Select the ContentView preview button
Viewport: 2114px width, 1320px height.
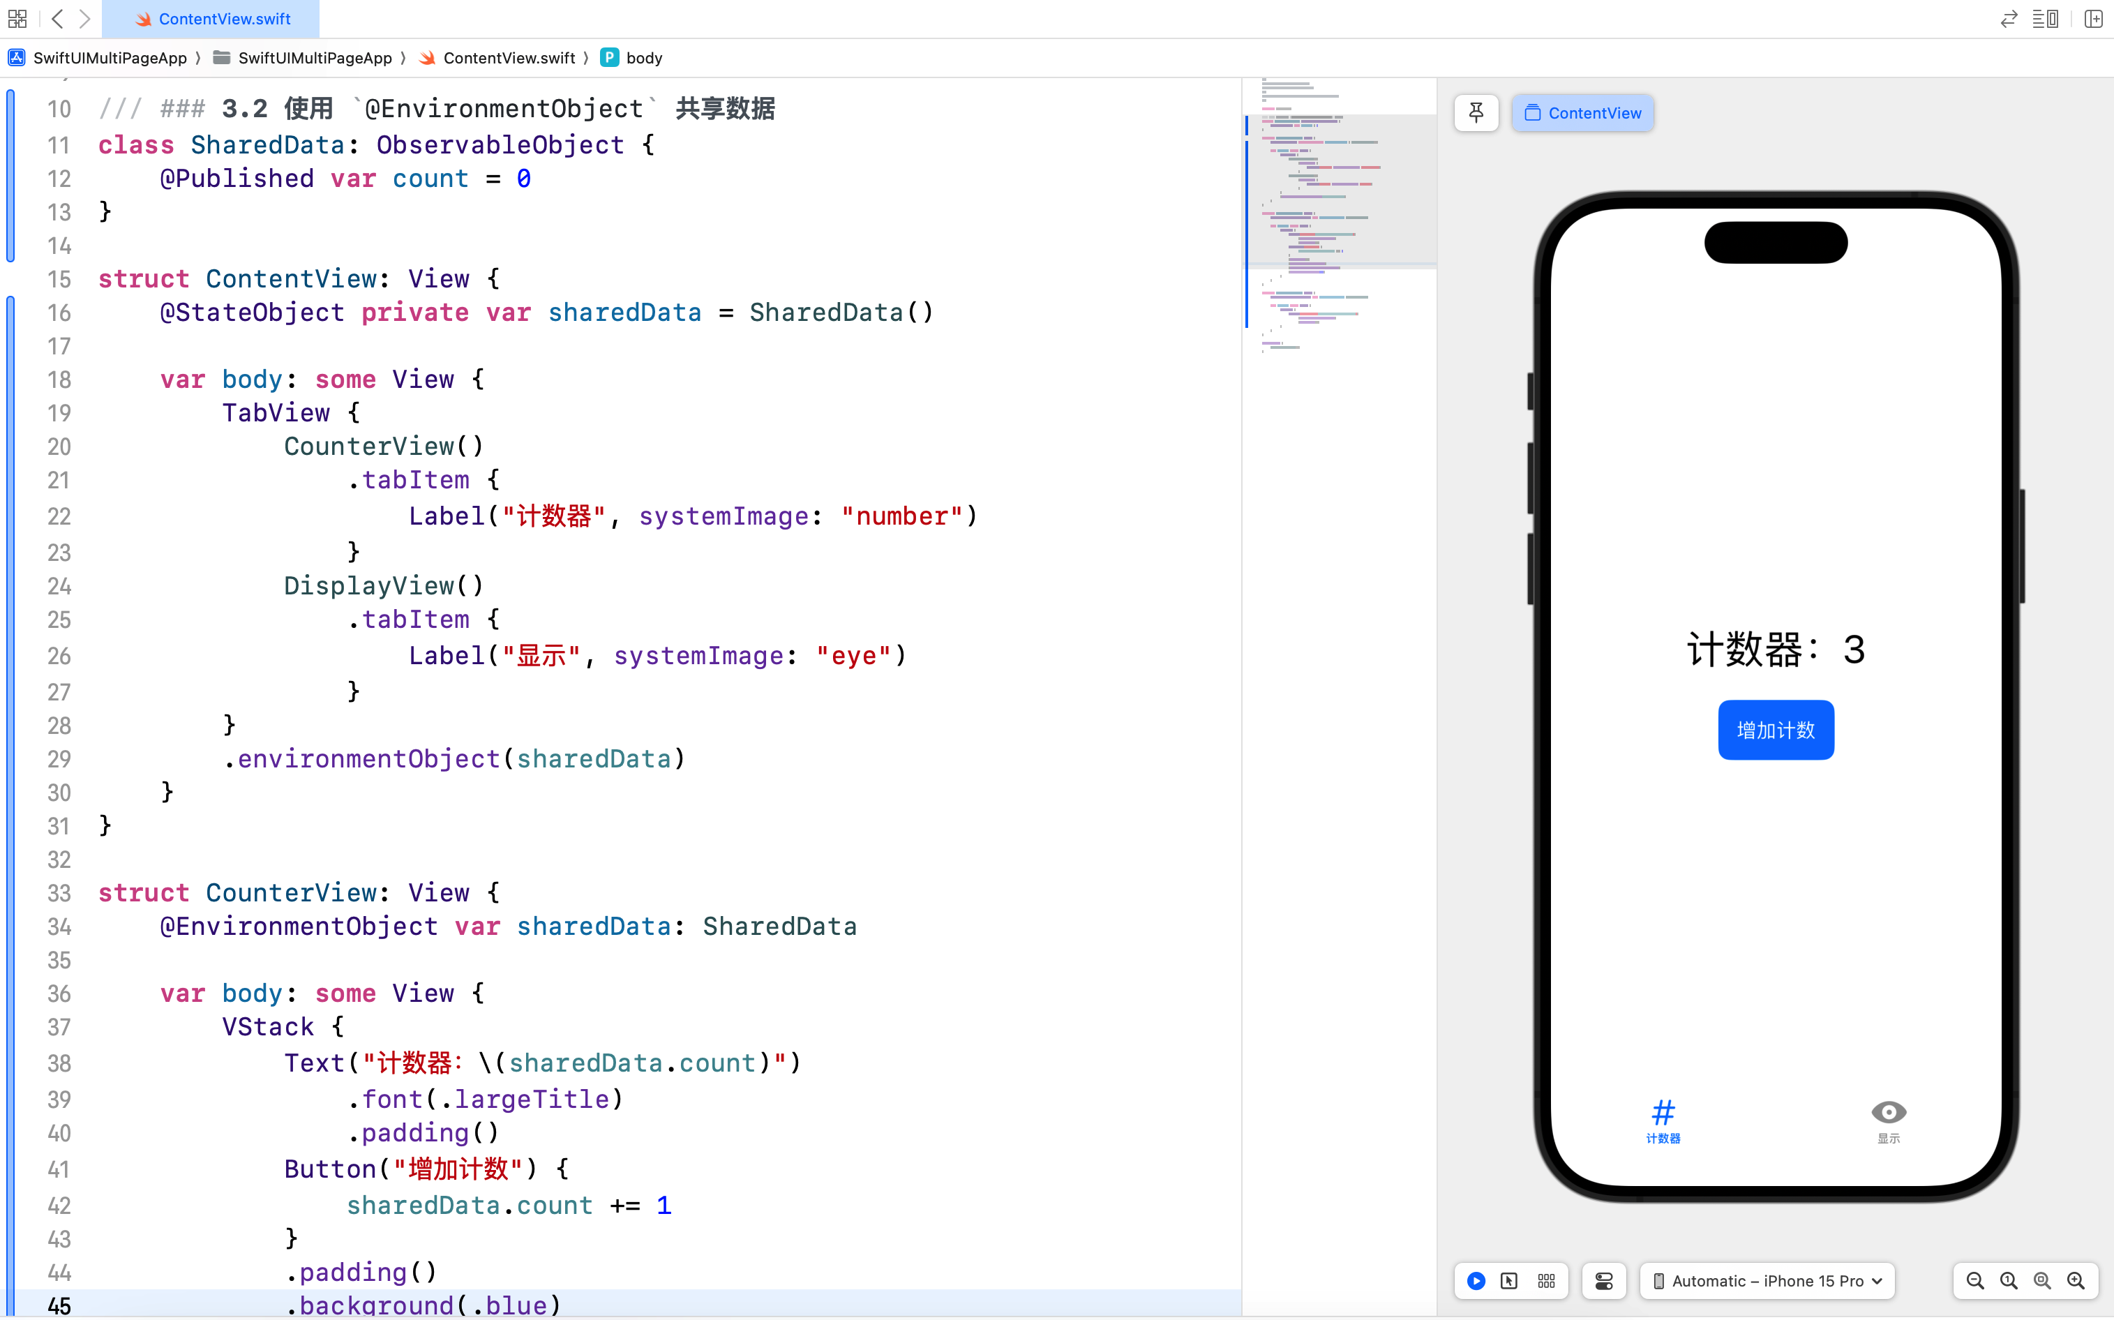point(1582,112)
